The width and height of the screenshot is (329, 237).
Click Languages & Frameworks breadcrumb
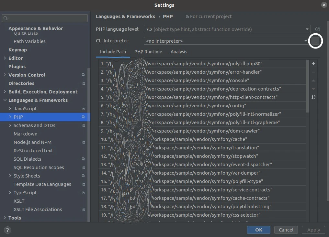(125, 16)
